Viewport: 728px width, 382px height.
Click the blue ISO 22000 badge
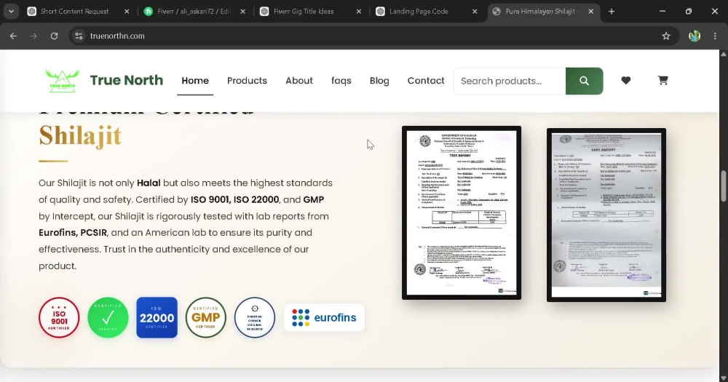(157, 317)
